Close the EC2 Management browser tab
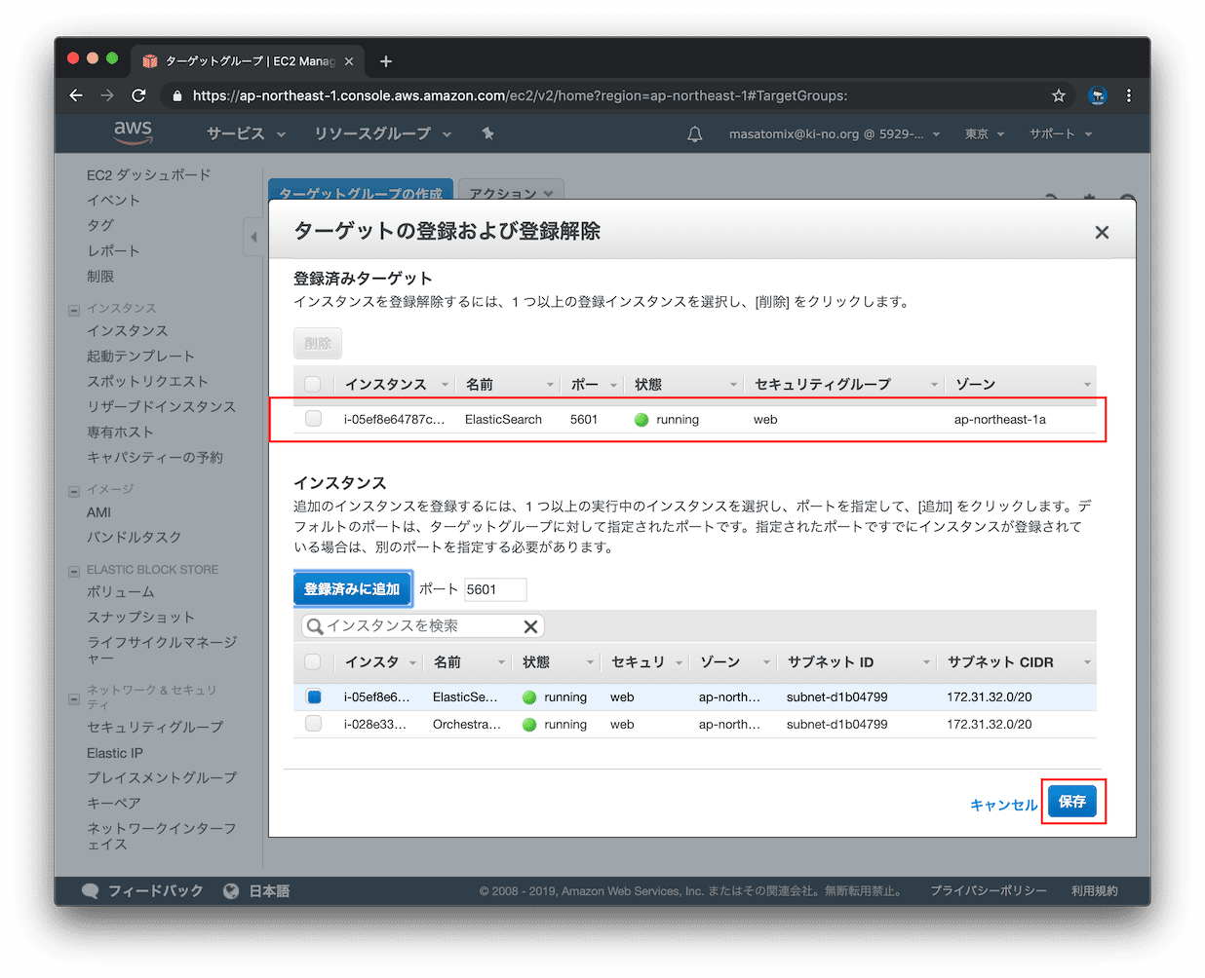This screenshot has height=978, width=1205. point(349,61)
